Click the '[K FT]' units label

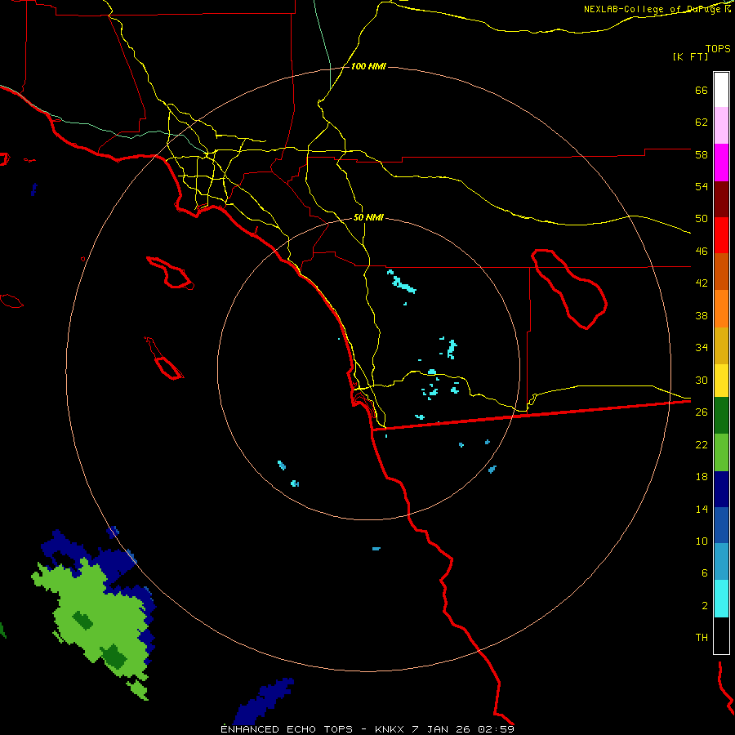(690, 56)
